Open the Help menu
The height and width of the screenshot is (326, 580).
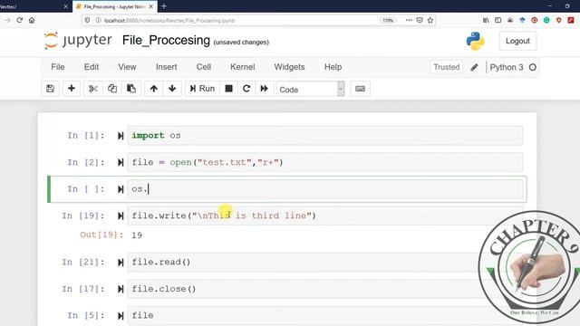[x=333, y=67]
